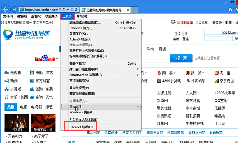Image resolution: width=238 pixels, height=143 pixels.
Task: Click the 新闻 megaphone icon link
Action: click(7, 81)
